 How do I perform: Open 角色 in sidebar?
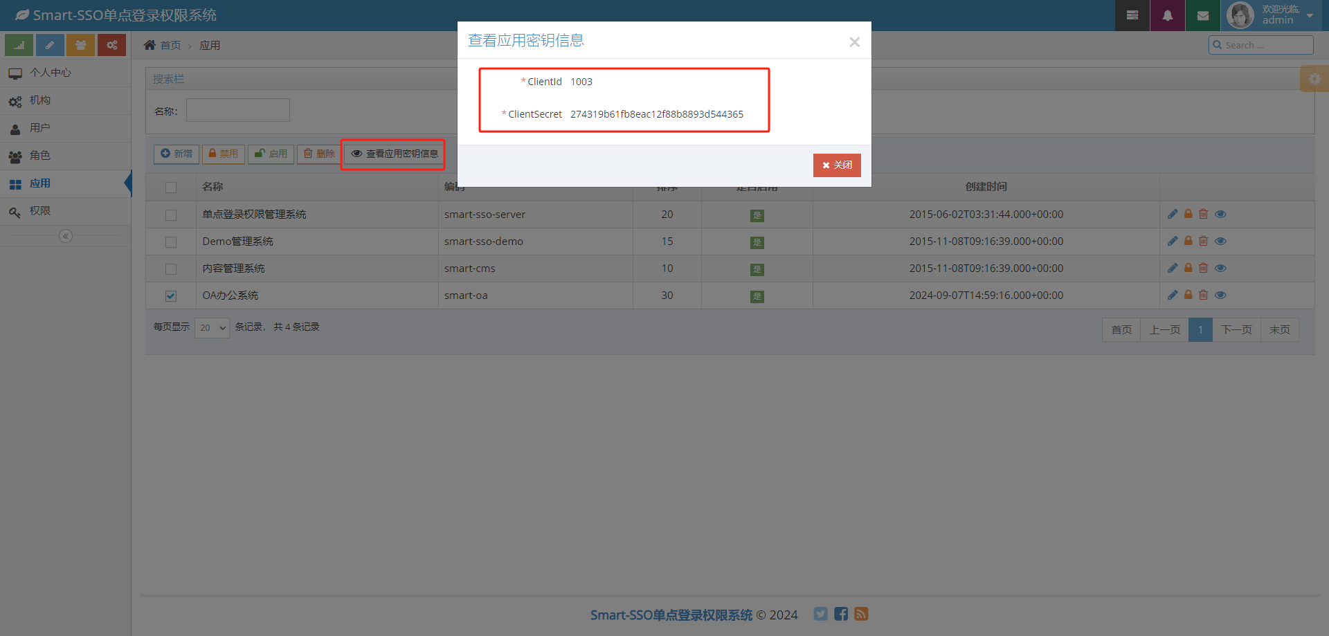coord(66,156)
